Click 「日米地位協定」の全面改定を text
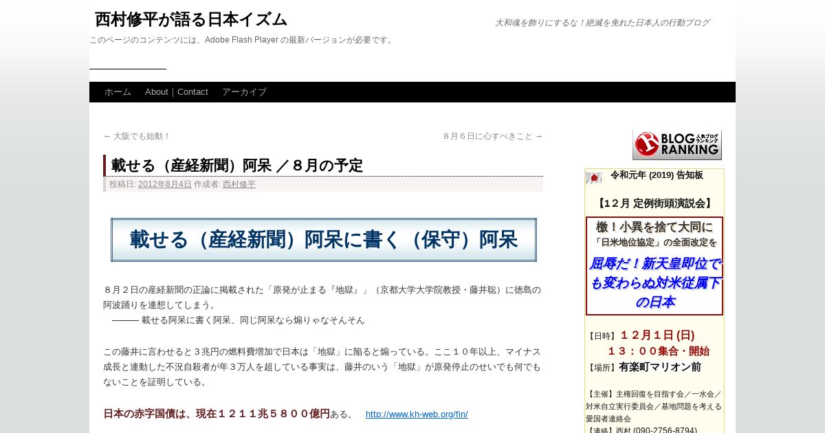Image resolution: width=825 pixels, height=433 pixels. coord(654,243)
